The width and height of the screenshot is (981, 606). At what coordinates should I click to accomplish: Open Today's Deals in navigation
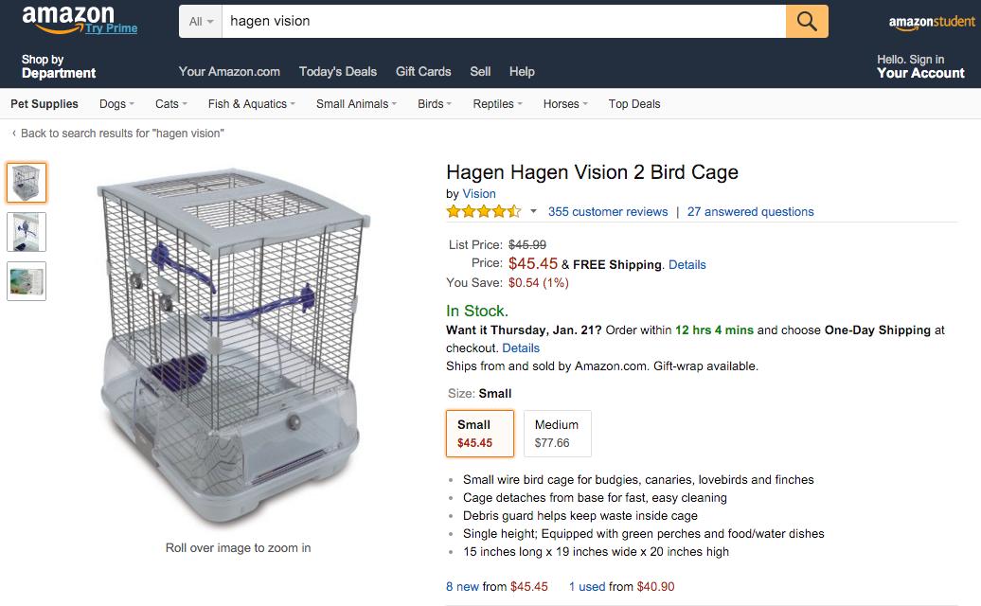pyautogui.click(x=338, y=71)
